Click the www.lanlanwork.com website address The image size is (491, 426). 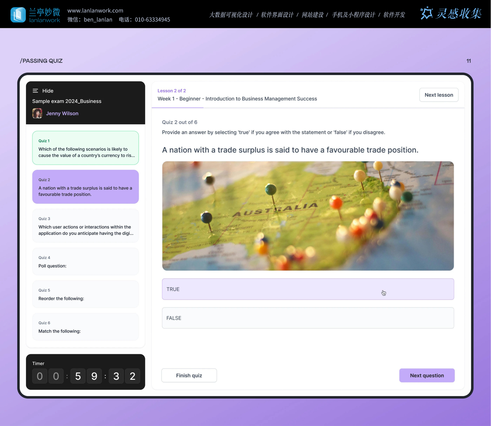tap(95, 11)
